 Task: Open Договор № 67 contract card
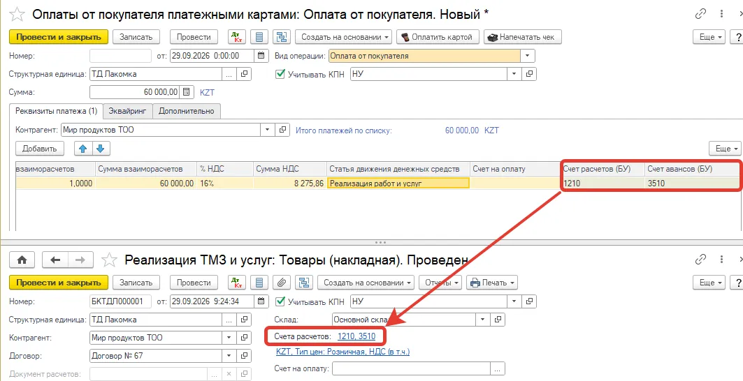point(245,355)
